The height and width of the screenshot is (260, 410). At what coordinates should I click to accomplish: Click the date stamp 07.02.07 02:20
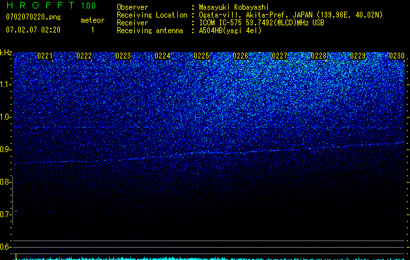pos(33,30)
